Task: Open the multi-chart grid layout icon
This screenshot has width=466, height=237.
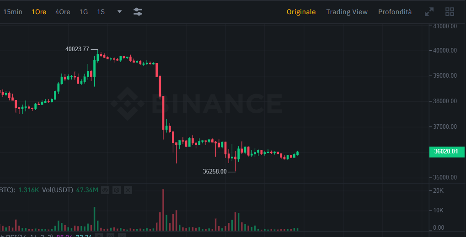Action: [x=450, y=12]
